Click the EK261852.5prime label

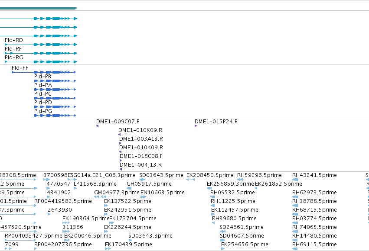click(x=279, y=184)
